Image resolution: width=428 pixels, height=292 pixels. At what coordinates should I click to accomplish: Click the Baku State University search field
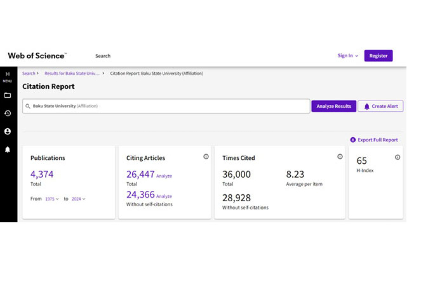pyautogui.click(x=166, y=106)
